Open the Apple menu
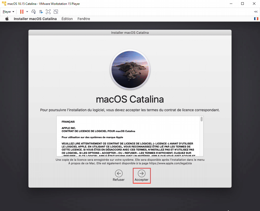 pos(7,19)
